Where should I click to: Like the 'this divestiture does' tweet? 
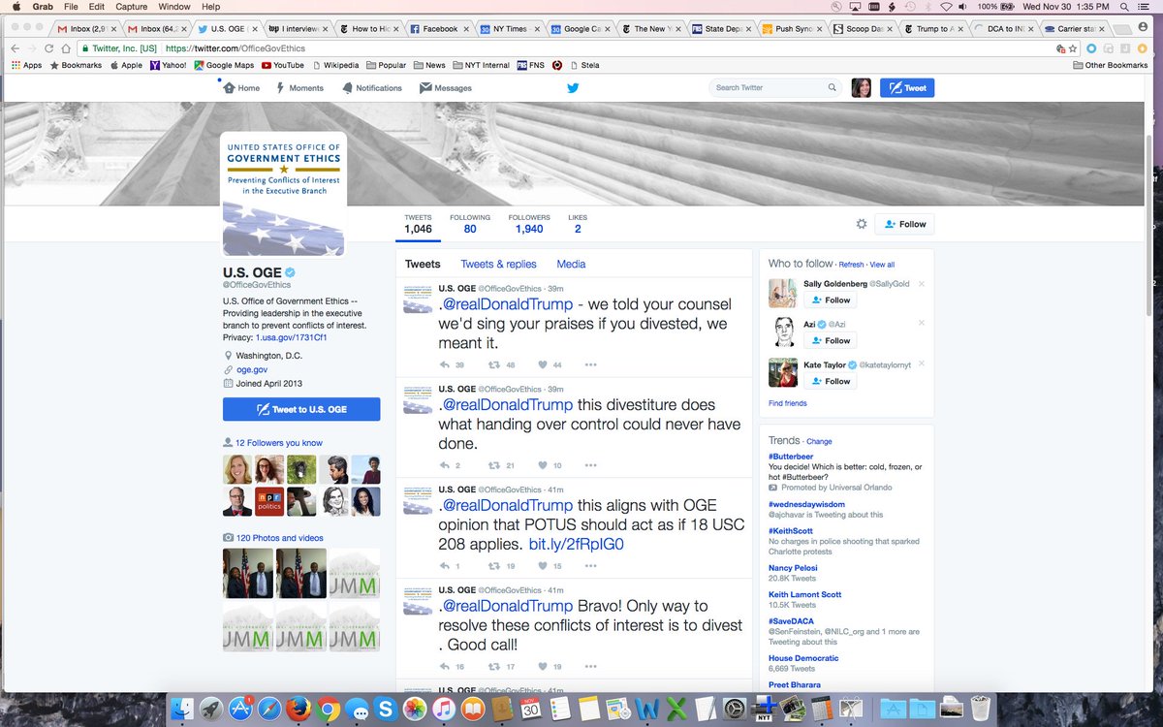(x=541, y=465)
